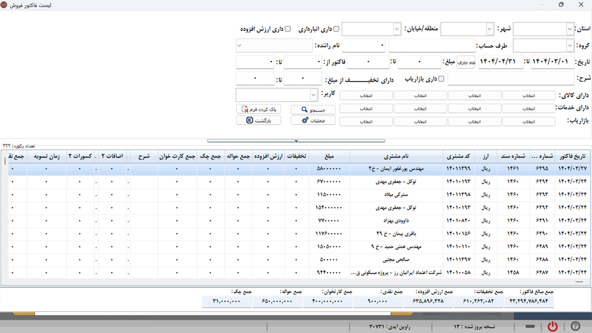Click the minimize dash icon in status bar
Screen dimensions: 592x333
(530, 326)
